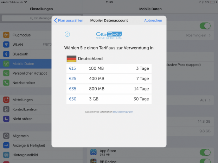This screenshot has width=218, height=163.
Task: Tap the Kontrollzentrum icon
Action: pos(6,109)
